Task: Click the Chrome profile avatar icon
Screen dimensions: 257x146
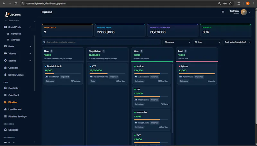Action: [248, 4]
